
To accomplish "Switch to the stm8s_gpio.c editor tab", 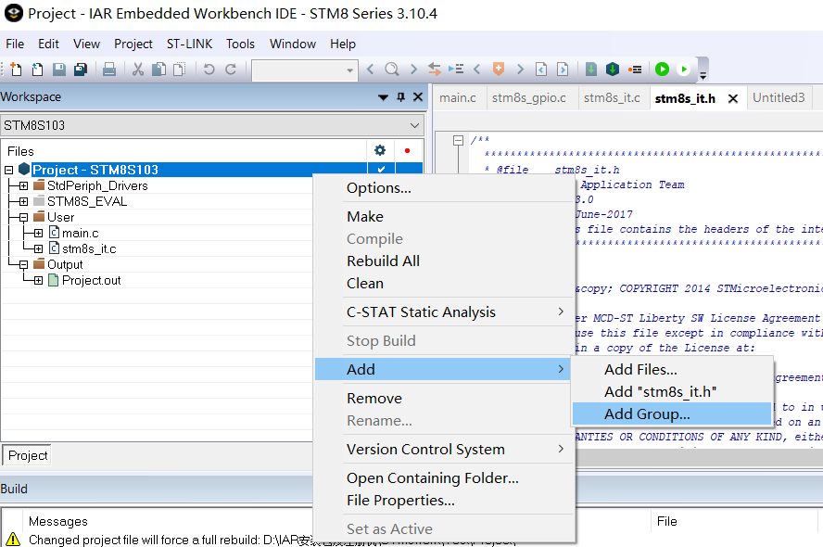I will click(529, 97).
